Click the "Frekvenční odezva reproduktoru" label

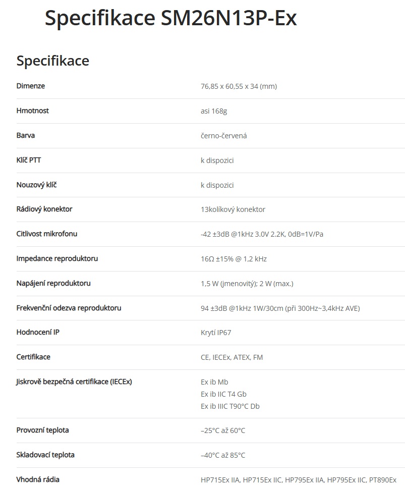[x=69, y=308]
